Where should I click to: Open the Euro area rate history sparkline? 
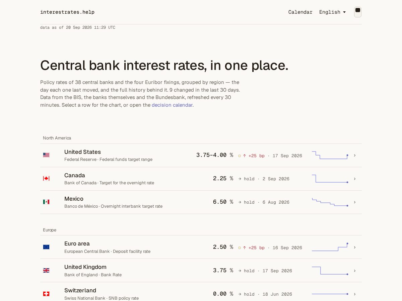pyautogui.click(x=330, y=247)
